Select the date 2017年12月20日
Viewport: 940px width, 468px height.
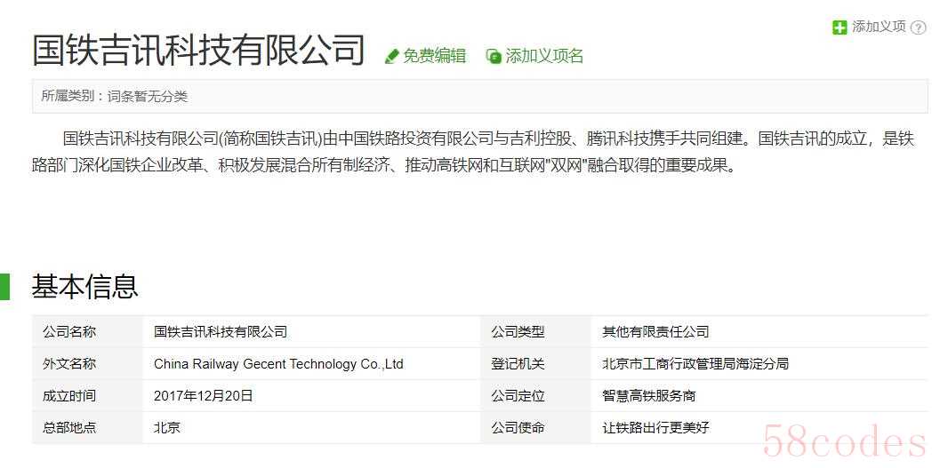204,395
